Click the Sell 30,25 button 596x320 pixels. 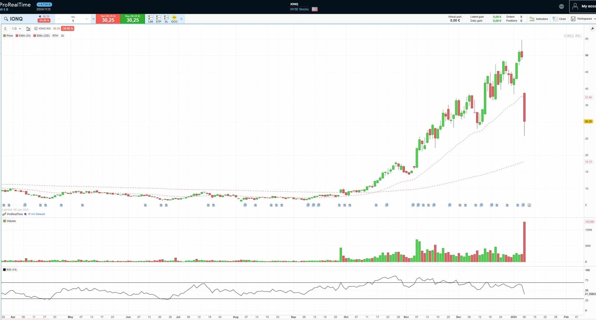(108, 19)
